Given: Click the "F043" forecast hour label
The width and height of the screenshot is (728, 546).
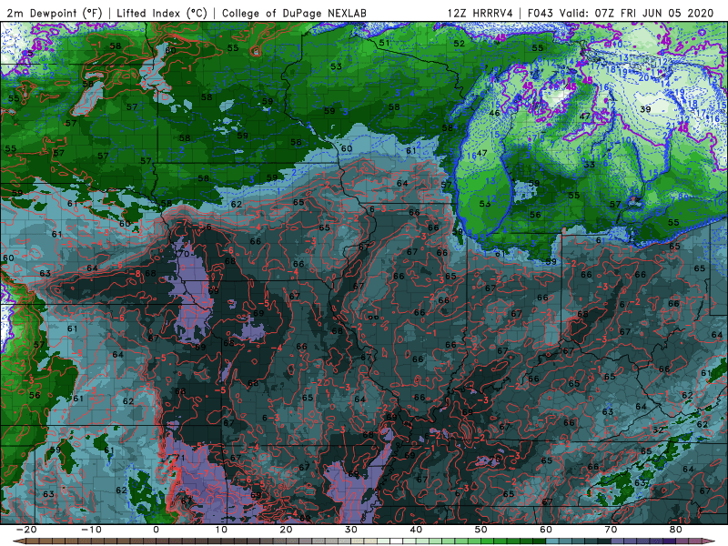Looking at the screenshot, I should point(541,13).
